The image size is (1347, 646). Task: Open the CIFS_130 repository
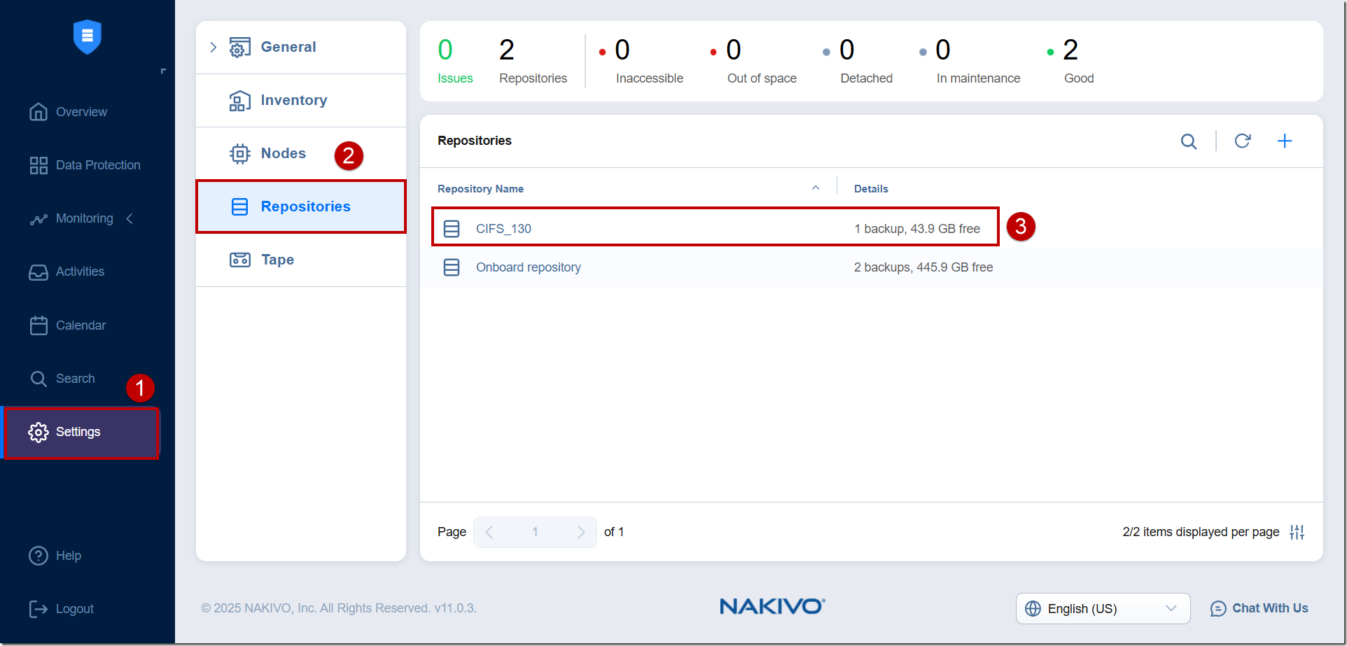[x=503, y=229]
